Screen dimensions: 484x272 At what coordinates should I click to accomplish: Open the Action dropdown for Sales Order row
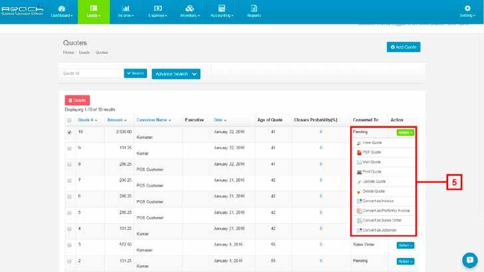(406, 245)
